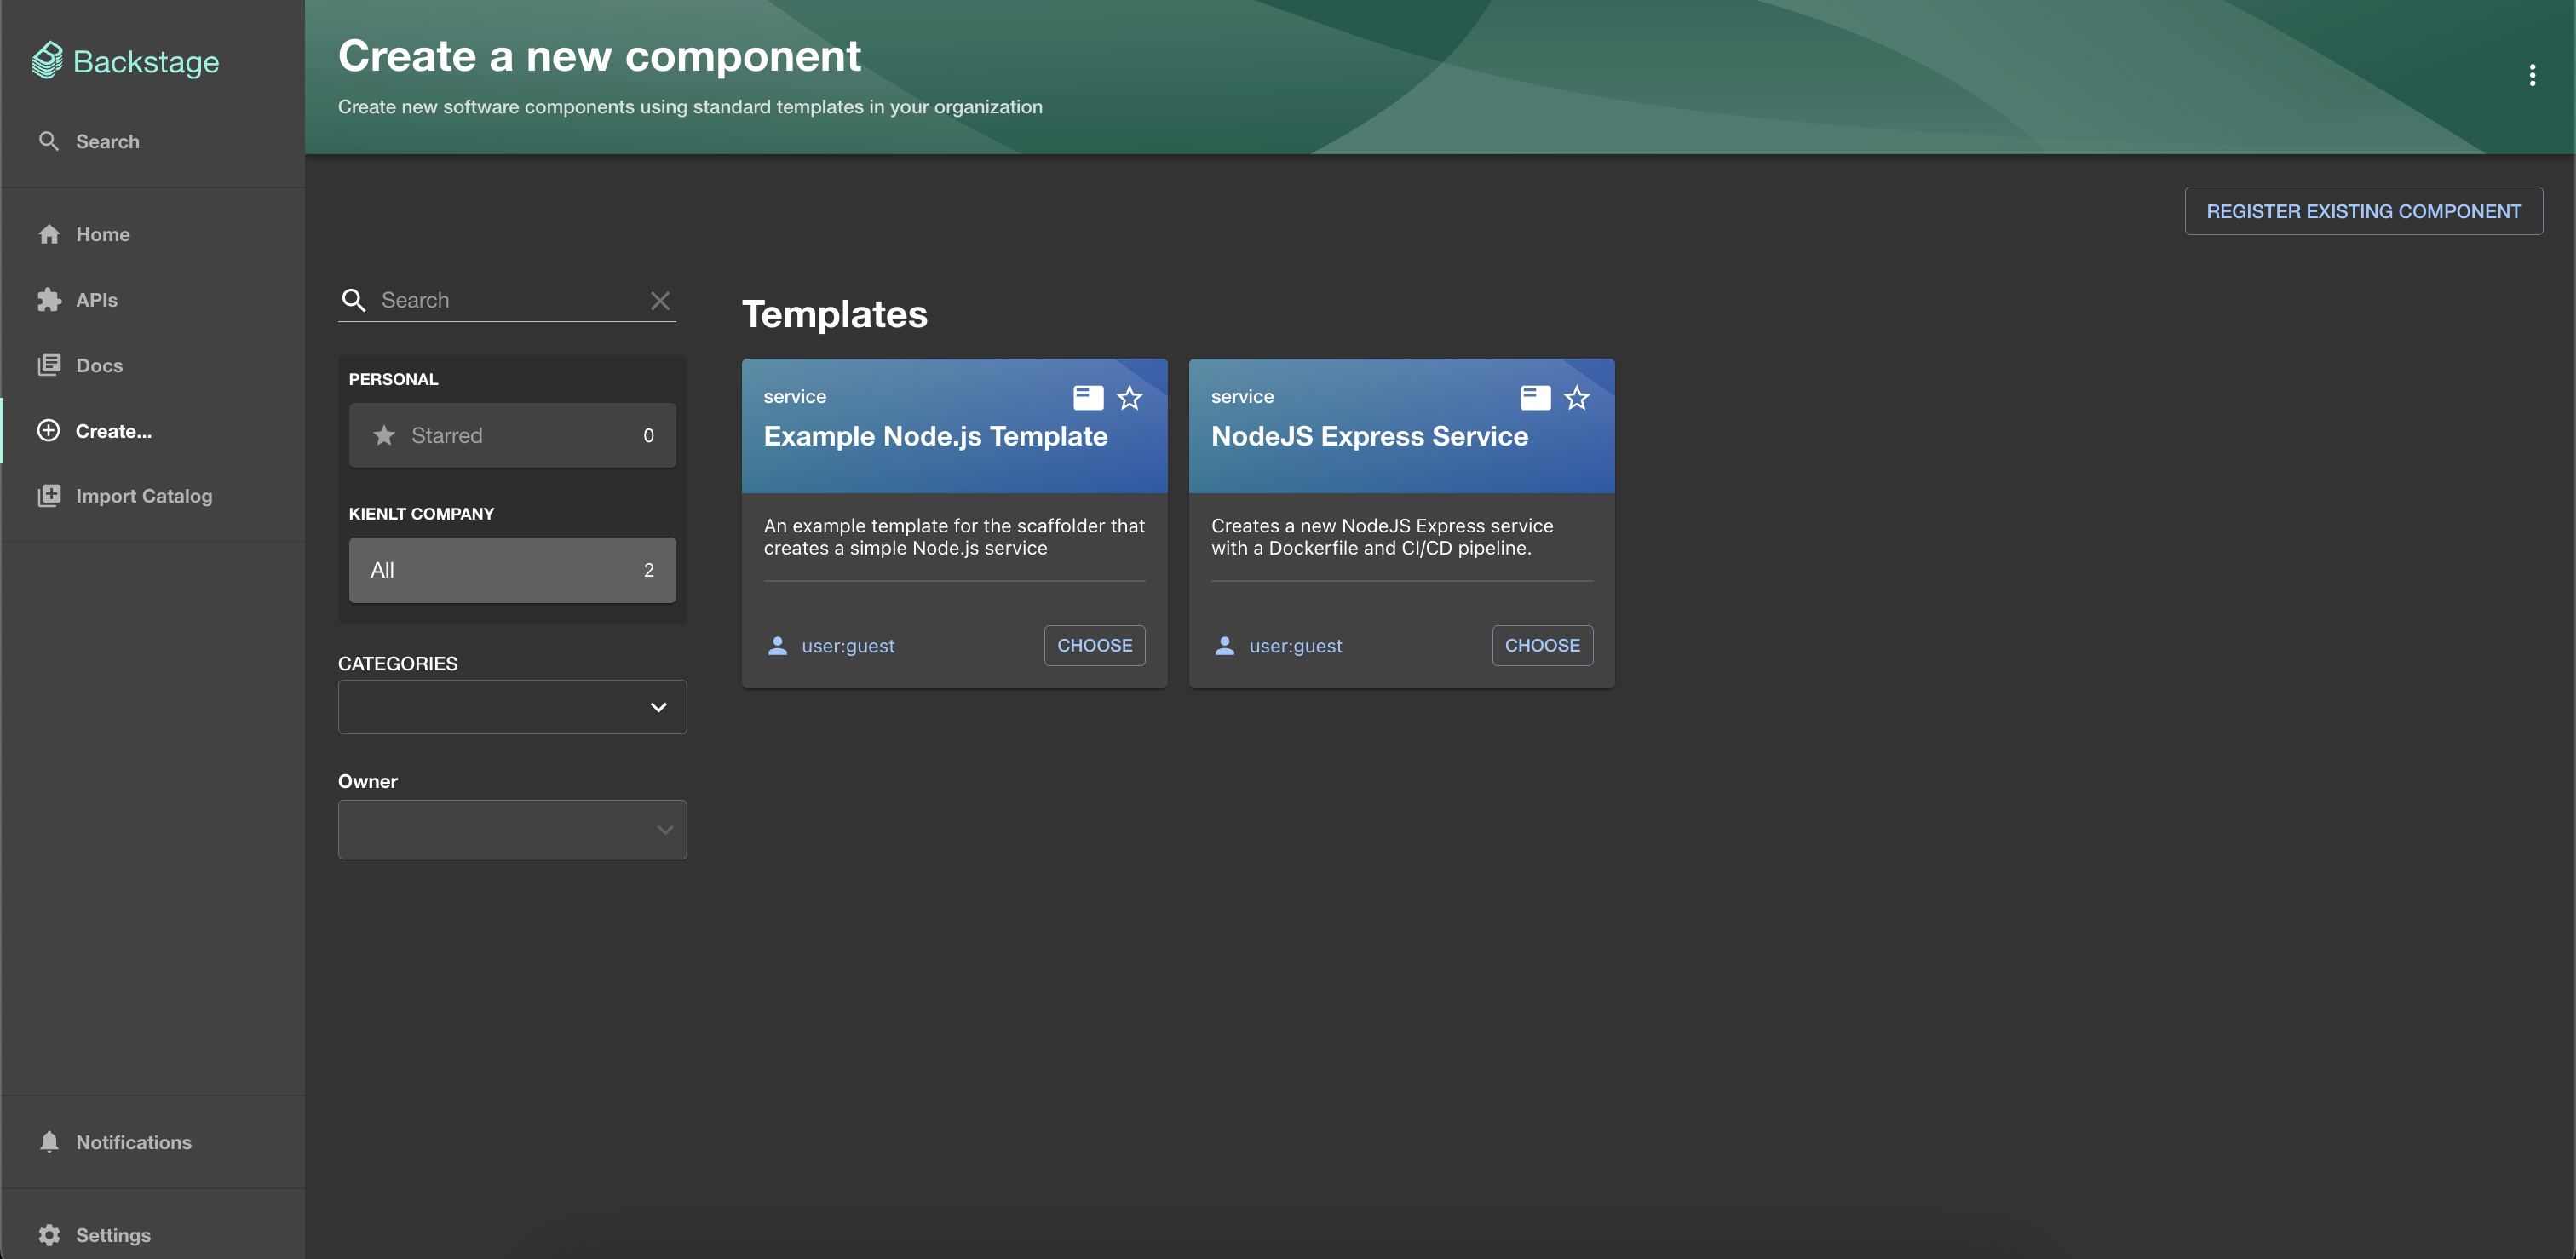This screenshot has width=2576, height=1259.
Task: Open the vertical three-dot header menu
Action: pyautogui.click(x=2532, y=75)
